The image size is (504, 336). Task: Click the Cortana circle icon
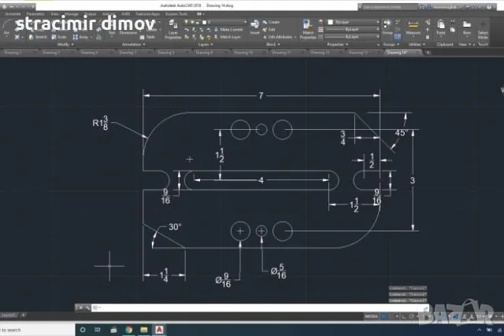[83, 330]
